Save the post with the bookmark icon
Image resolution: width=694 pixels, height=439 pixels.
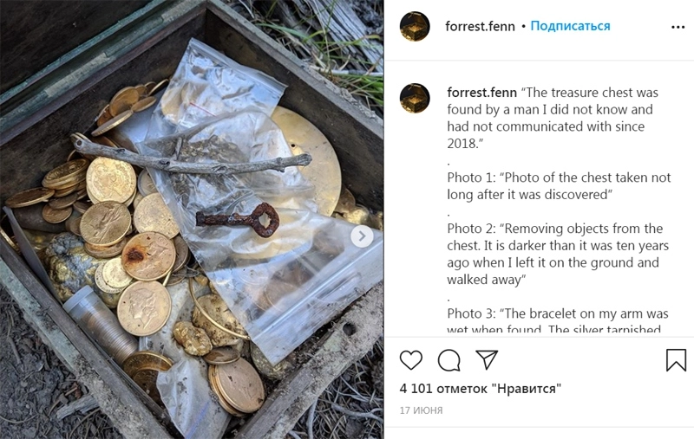tap(676, 360)
